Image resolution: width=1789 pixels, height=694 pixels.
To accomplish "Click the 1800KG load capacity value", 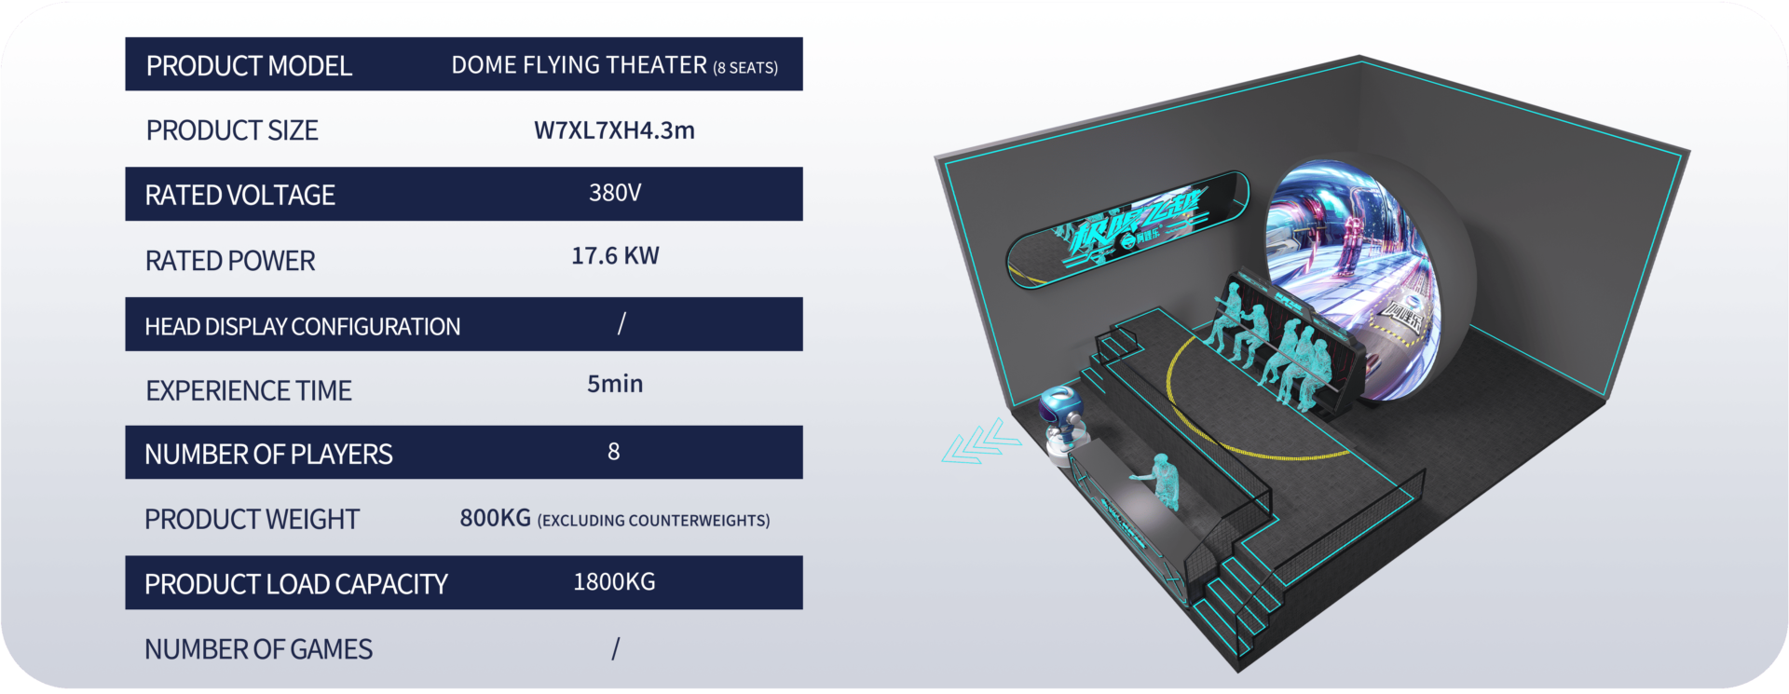I will 614,582.
